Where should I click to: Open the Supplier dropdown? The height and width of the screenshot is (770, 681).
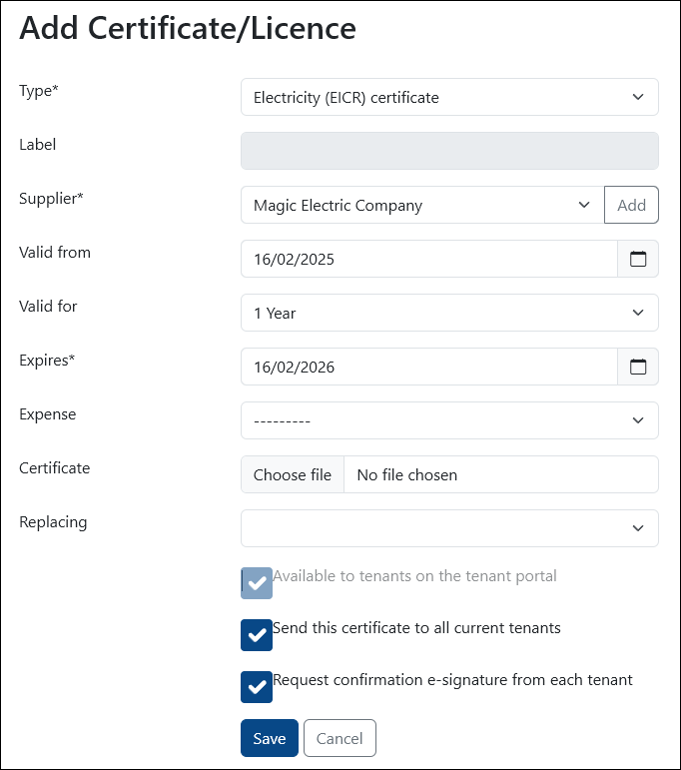(x=422, y=205)
